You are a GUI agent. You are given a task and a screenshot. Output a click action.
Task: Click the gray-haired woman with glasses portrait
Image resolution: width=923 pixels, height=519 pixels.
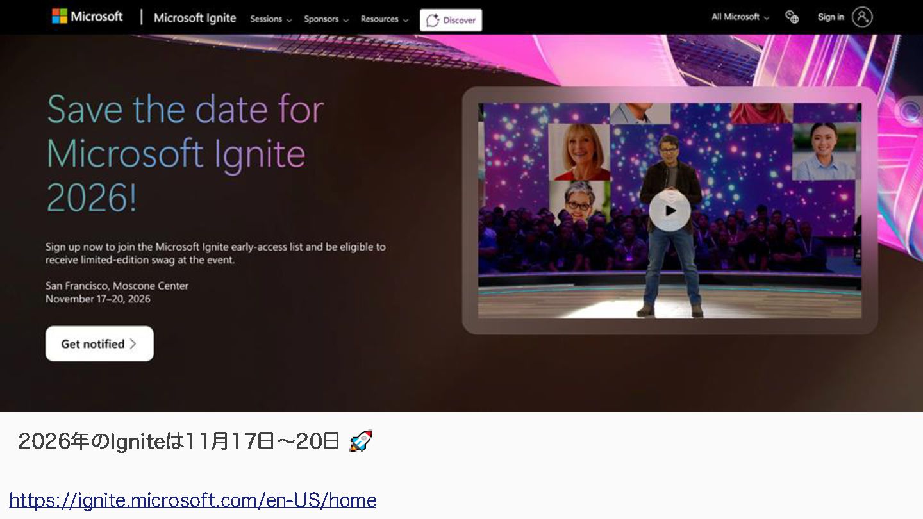point(579,201)
